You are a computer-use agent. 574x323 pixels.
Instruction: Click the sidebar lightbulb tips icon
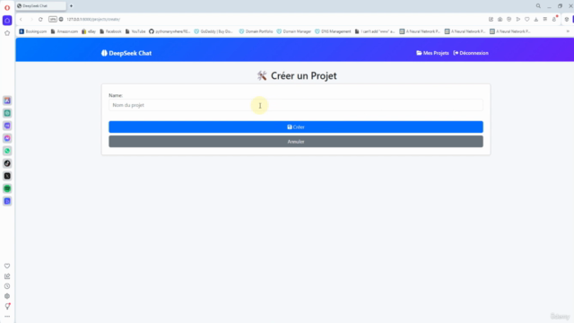pyautogui.click(x=7, y=307)
